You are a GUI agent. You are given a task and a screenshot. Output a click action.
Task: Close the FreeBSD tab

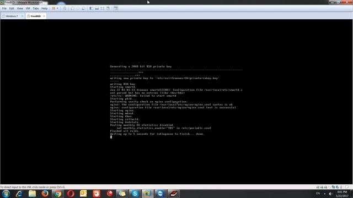point(44,16)
